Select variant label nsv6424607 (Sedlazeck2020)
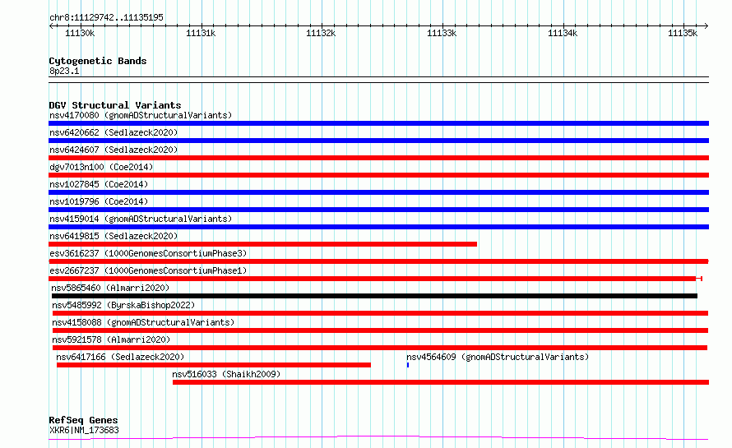 pos(114,150)
